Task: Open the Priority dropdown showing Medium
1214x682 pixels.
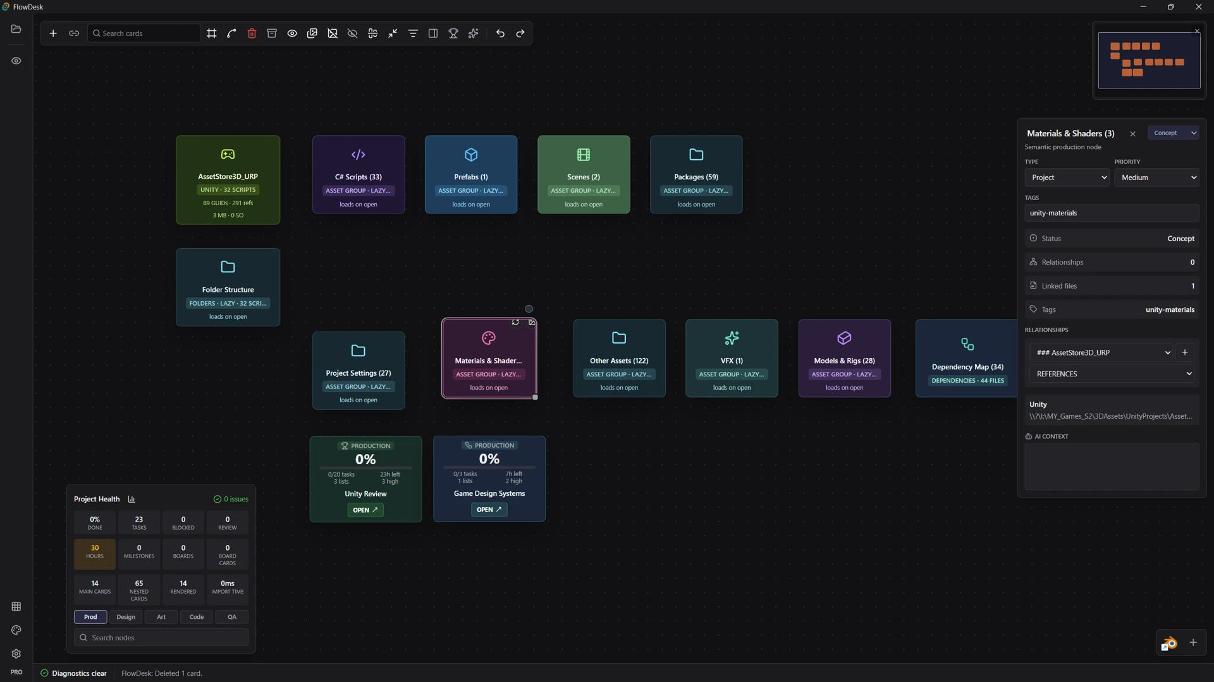Action: click(x=1157, y=177)
